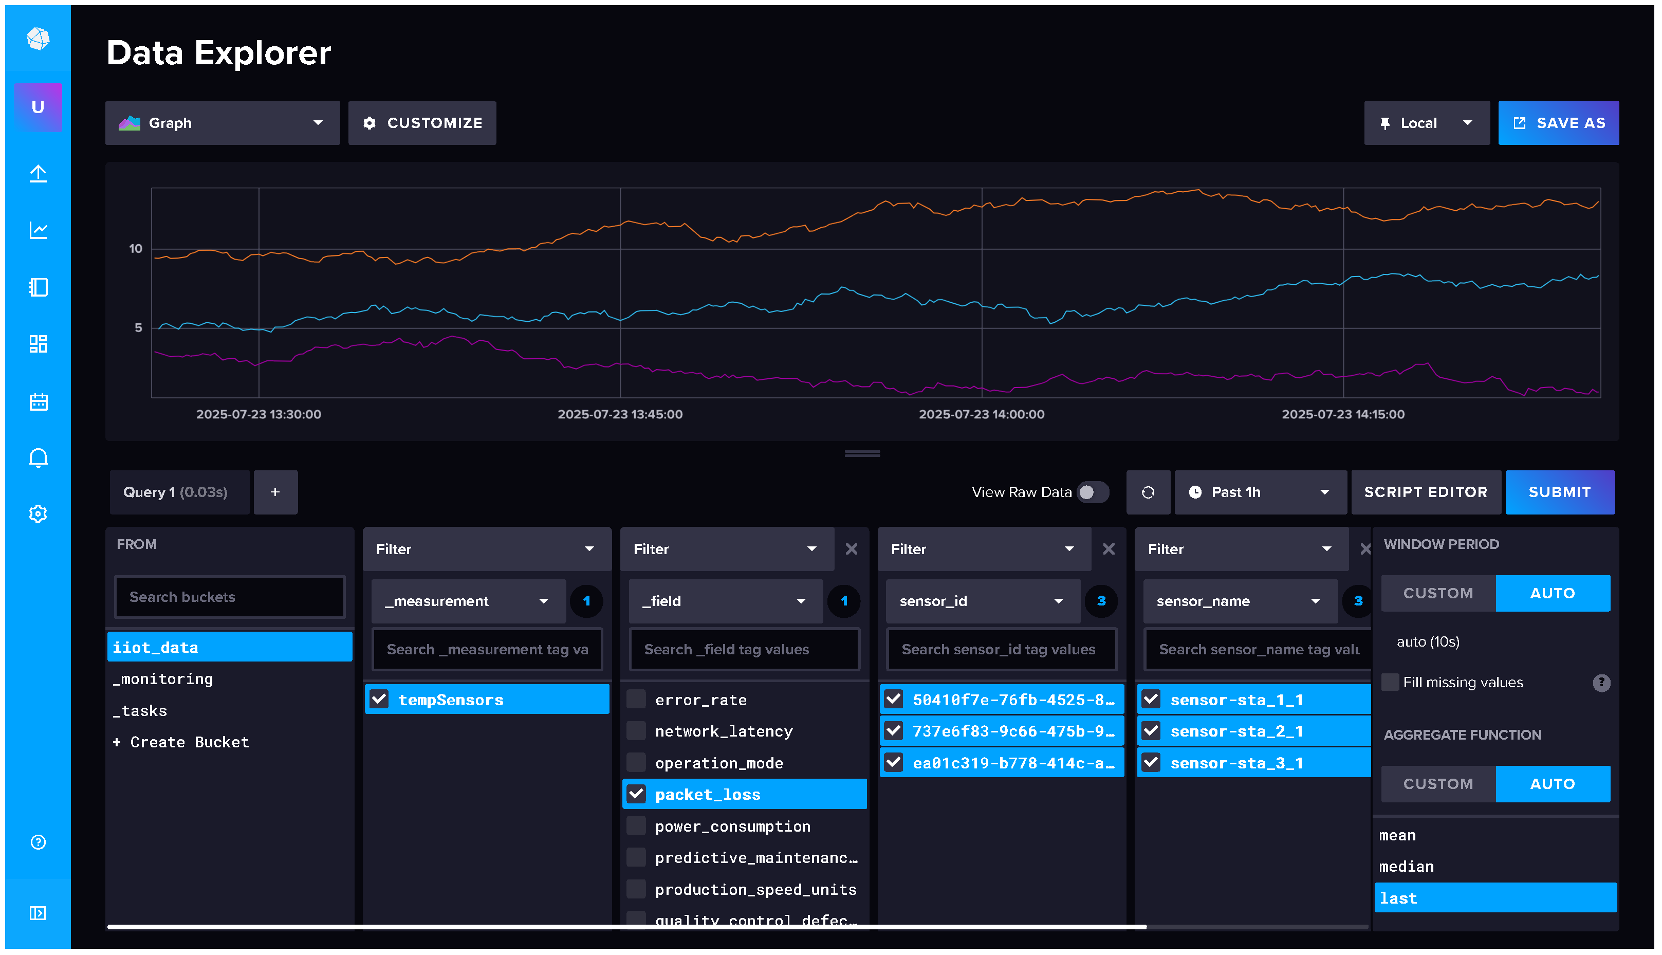Screen dimensions: 1662x955
Task: Open the Graph visualization type dropdown
Action: click(222, 123)
